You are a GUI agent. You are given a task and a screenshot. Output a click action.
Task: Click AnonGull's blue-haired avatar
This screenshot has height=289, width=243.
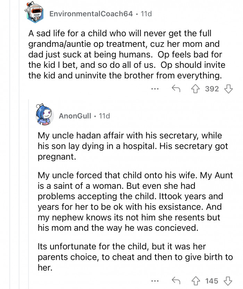(x=45, y=115)
